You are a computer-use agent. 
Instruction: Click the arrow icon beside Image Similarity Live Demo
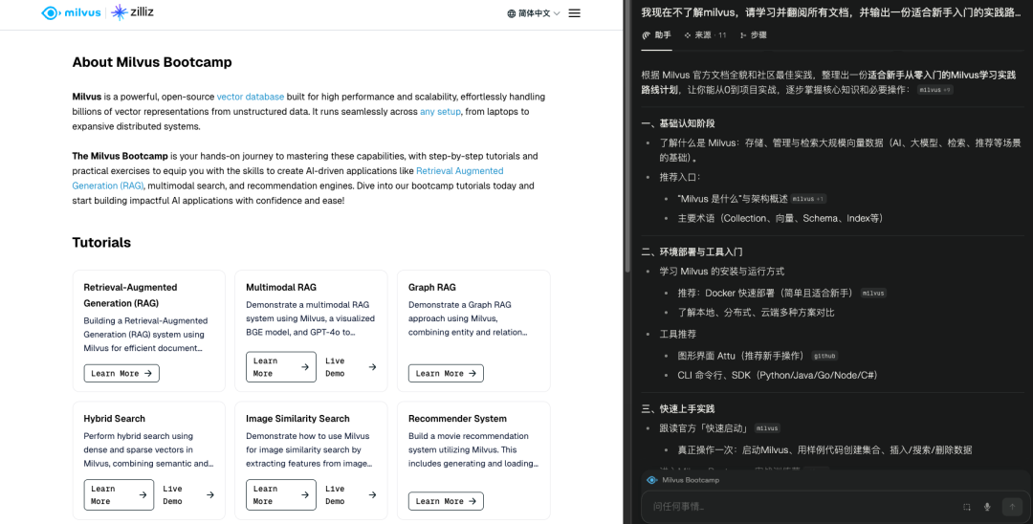(x=372, y=495)
